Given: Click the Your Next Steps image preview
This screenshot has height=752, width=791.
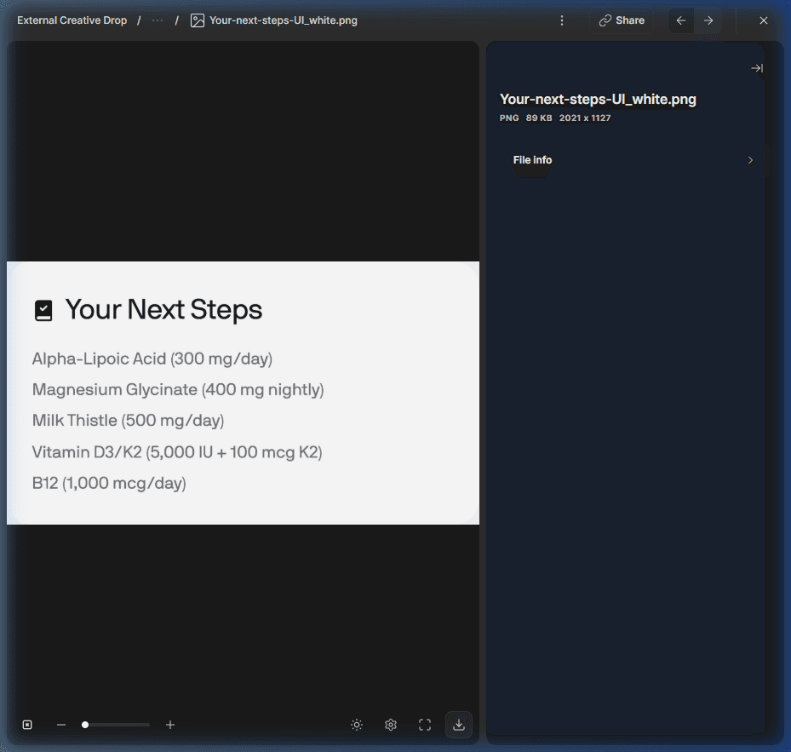Looking at the screenshot, I should point(243,393).
